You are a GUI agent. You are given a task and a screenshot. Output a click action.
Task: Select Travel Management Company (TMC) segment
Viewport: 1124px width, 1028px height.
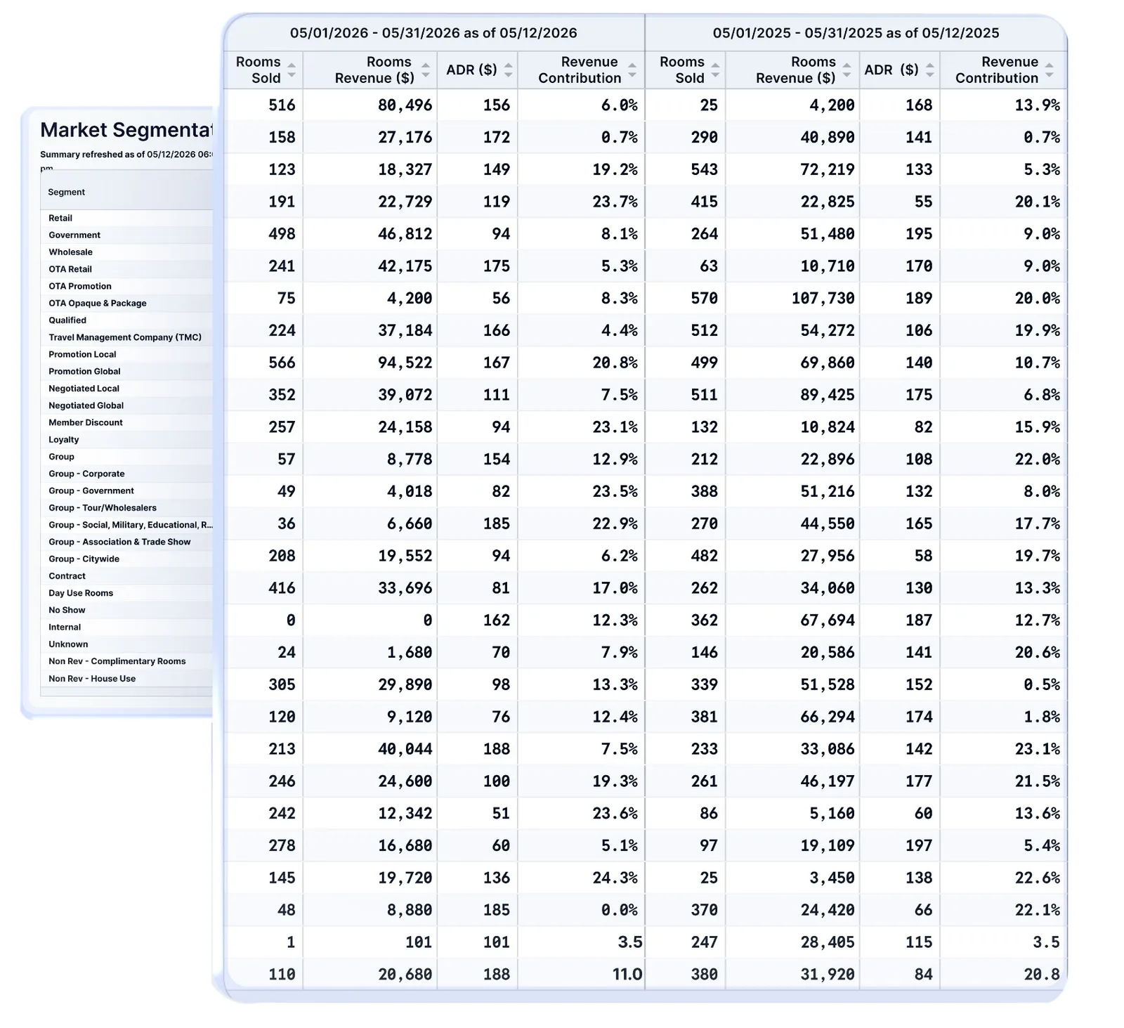126,337
